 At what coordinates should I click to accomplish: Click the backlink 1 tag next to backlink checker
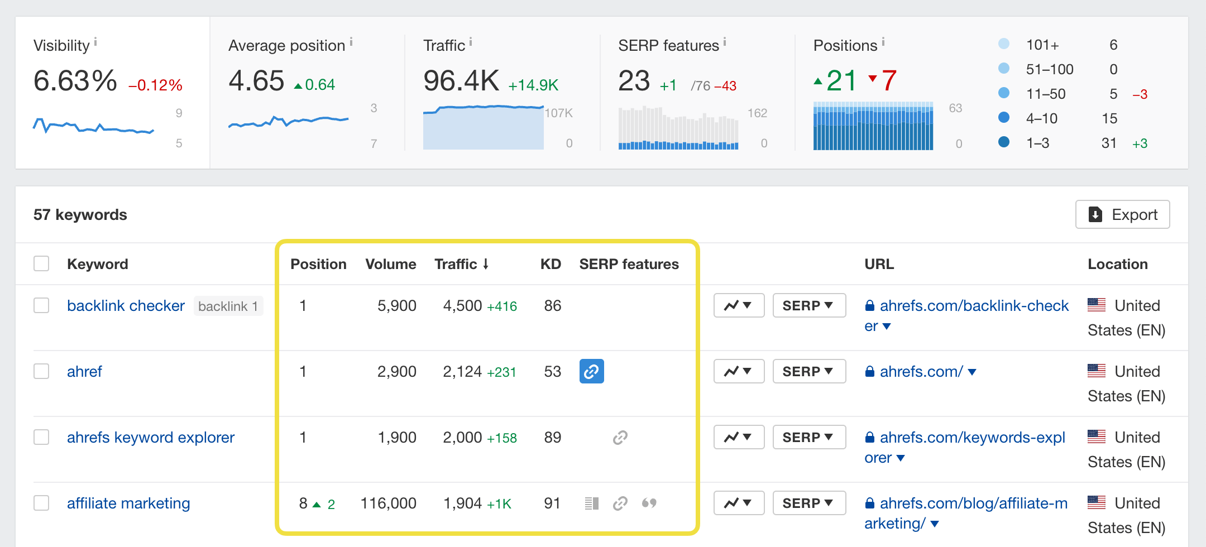point(228,306)
